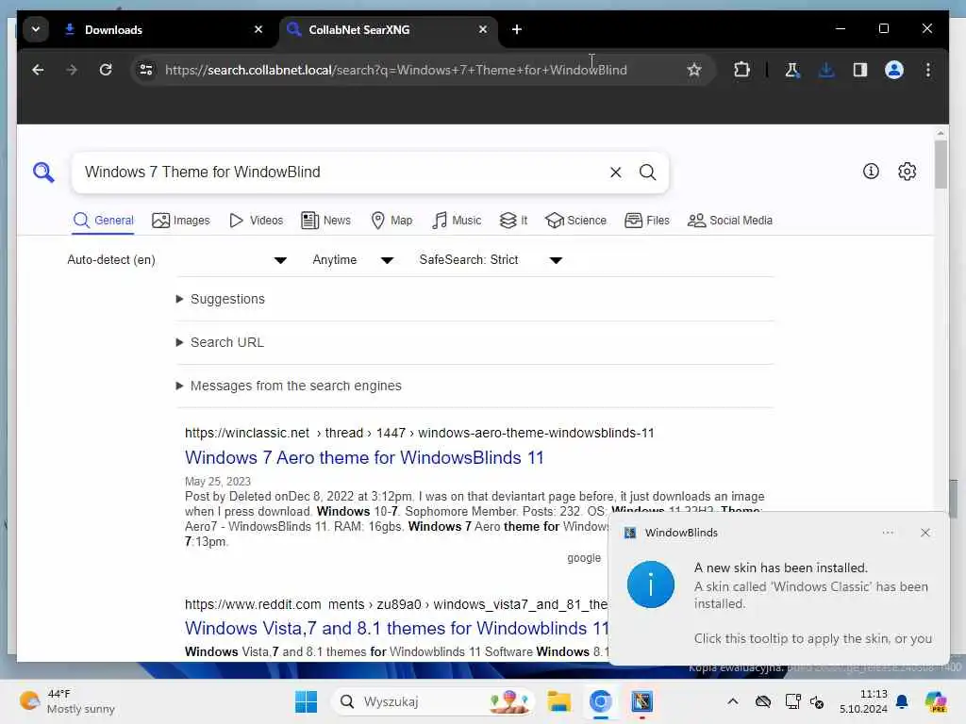
Task: Click the SearXNG magnifier logo
Action: click(x=43, y=172)
